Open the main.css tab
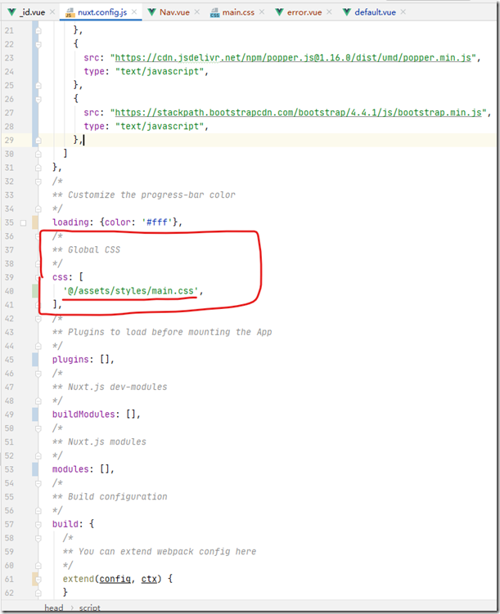Image resolution: width=500 pixels, height=614 pixels. 238,12
